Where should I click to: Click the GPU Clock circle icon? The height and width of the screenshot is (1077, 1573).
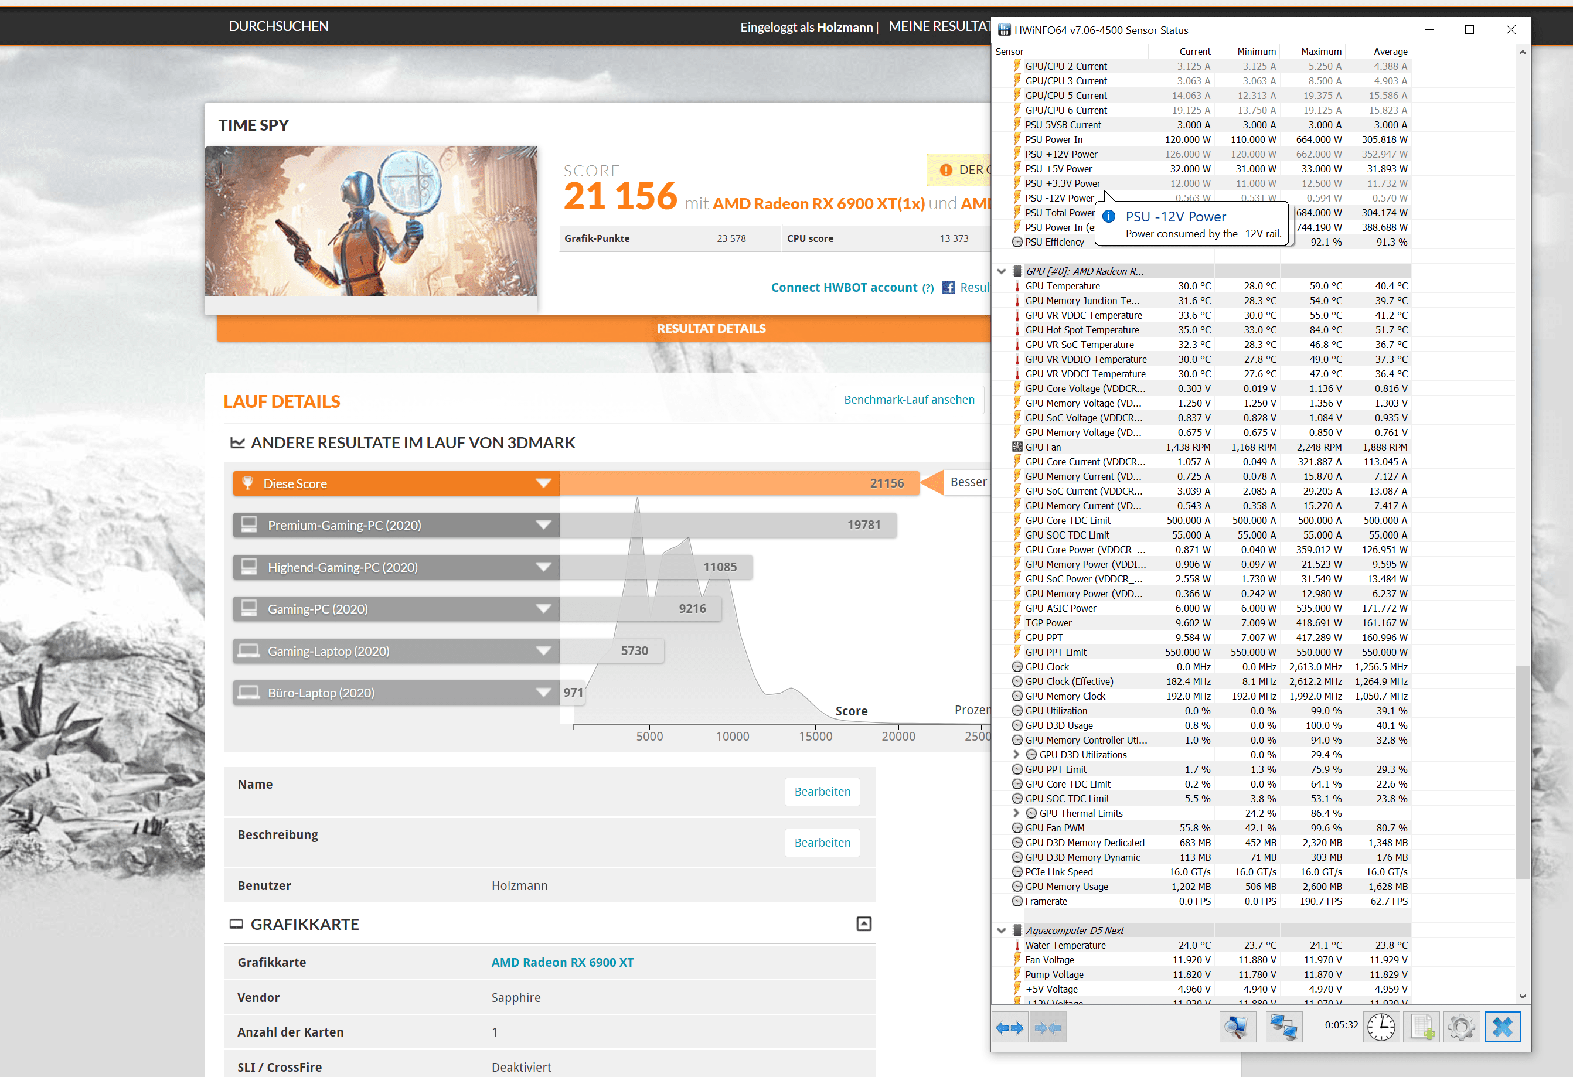tap(1017, 667)
